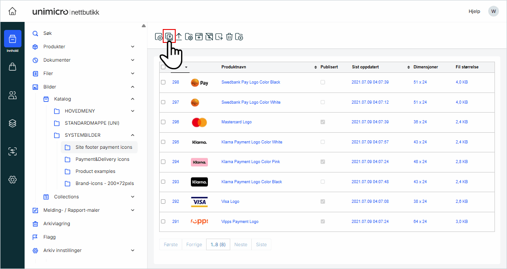Viewport: 507px width, 269px height.
Task: Click the upload arrow toolbar icon
Action: click(179, 37)
